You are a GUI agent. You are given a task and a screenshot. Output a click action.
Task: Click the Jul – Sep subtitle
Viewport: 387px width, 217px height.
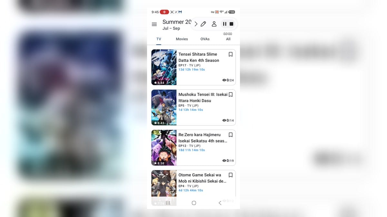[x=171, y=28]
